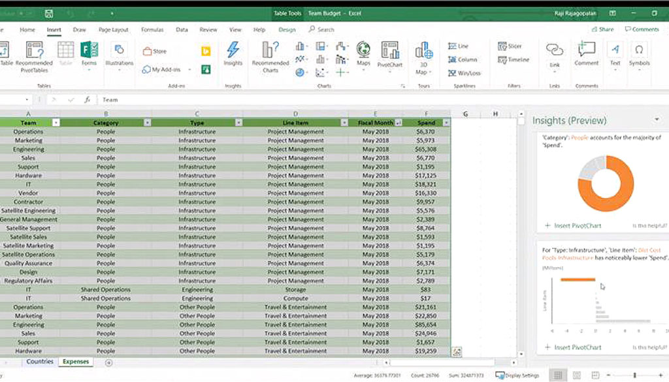The image size is (669, 382).
Task: Open the Team column filter dropdown
Action: (56, 123)
